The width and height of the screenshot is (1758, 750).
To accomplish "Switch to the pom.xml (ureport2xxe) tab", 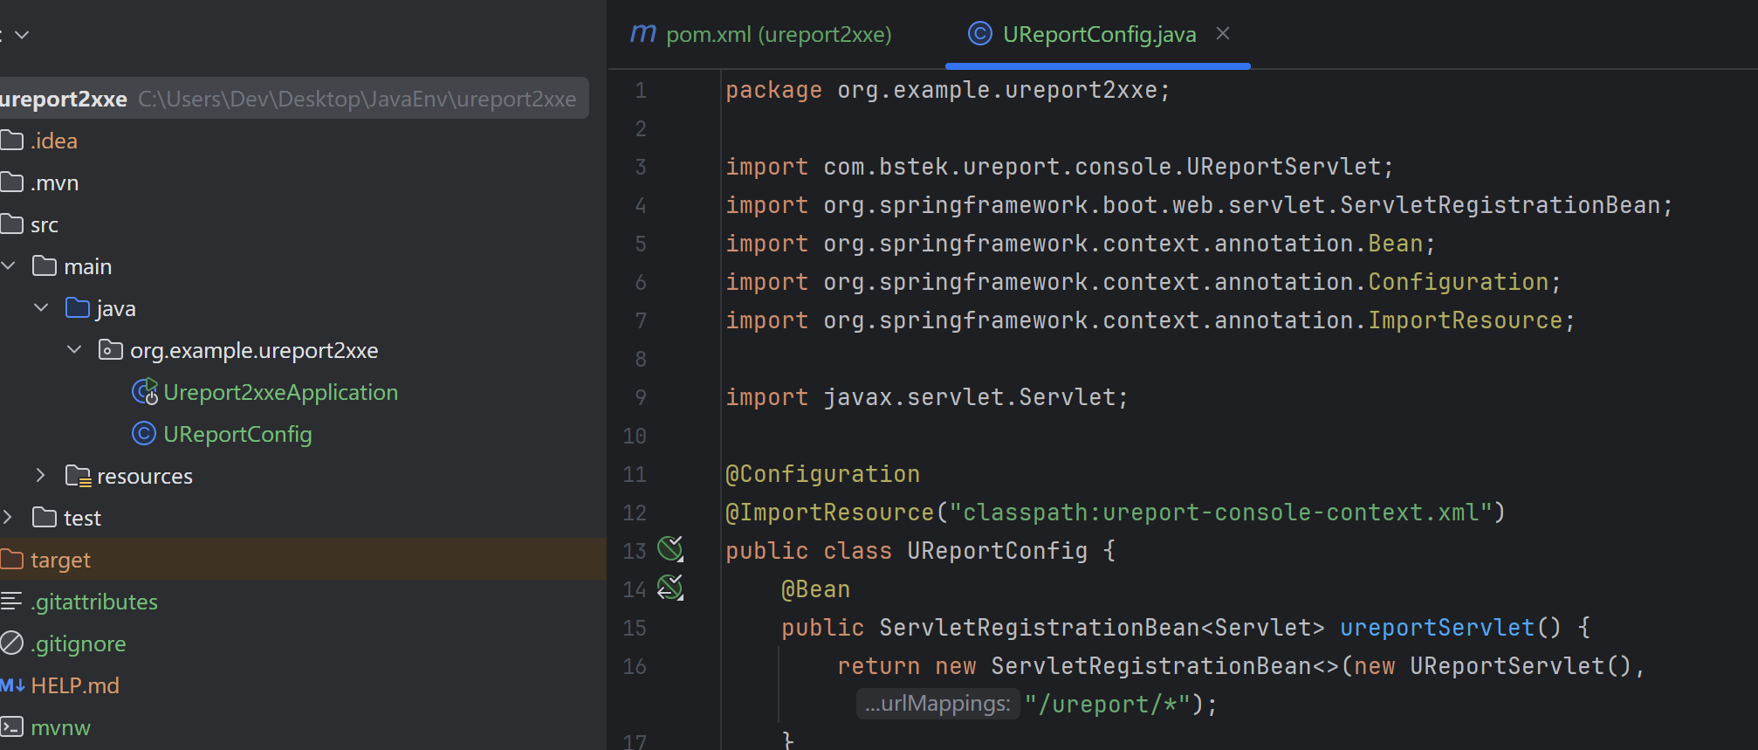I will click(761, 34).
